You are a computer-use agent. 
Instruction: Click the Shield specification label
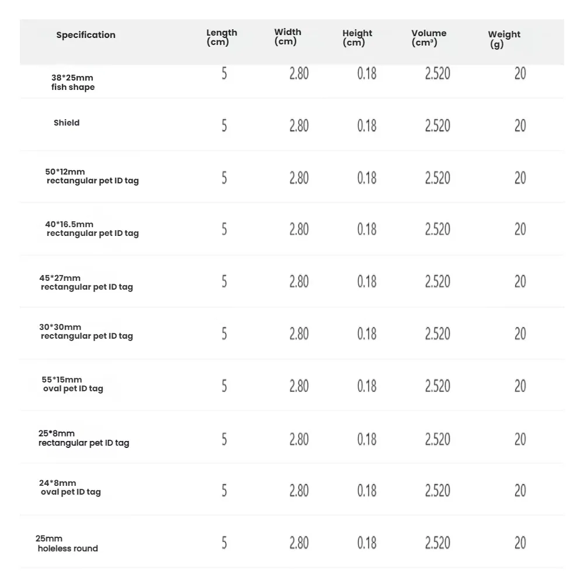click(x=67, y=123)
